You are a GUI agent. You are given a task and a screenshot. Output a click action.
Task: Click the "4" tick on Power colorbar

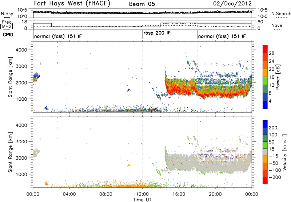(270, 101)
